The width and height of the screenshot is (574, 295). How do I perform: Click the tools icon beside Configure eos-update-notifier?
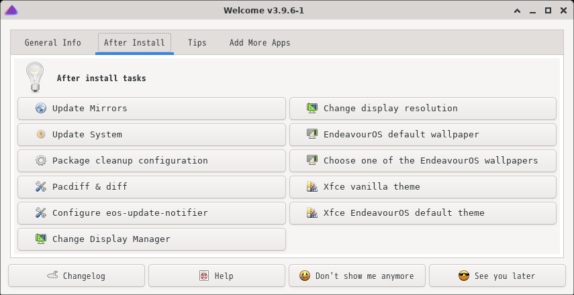[x=41, y=213]
